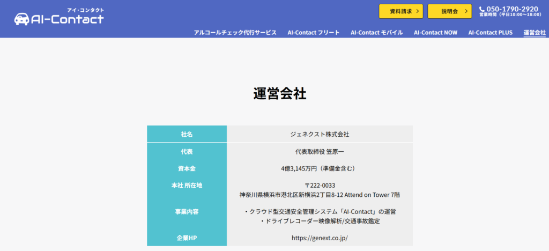Open AI-Contact フリート navigation item
This screenshot has width=549, height=251.
314,33
